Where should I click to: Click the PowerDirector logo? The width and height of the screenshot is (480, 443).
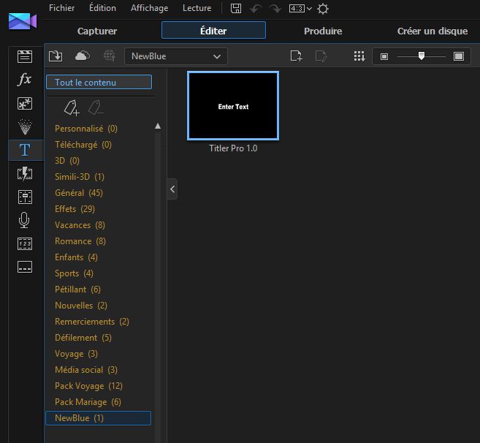coord(23,21)
